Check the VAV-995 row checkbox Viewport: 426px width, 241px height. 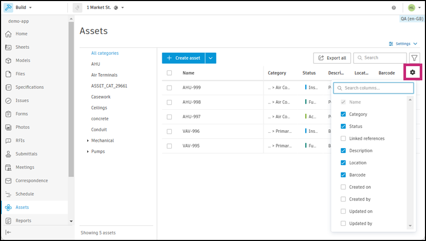169,146
